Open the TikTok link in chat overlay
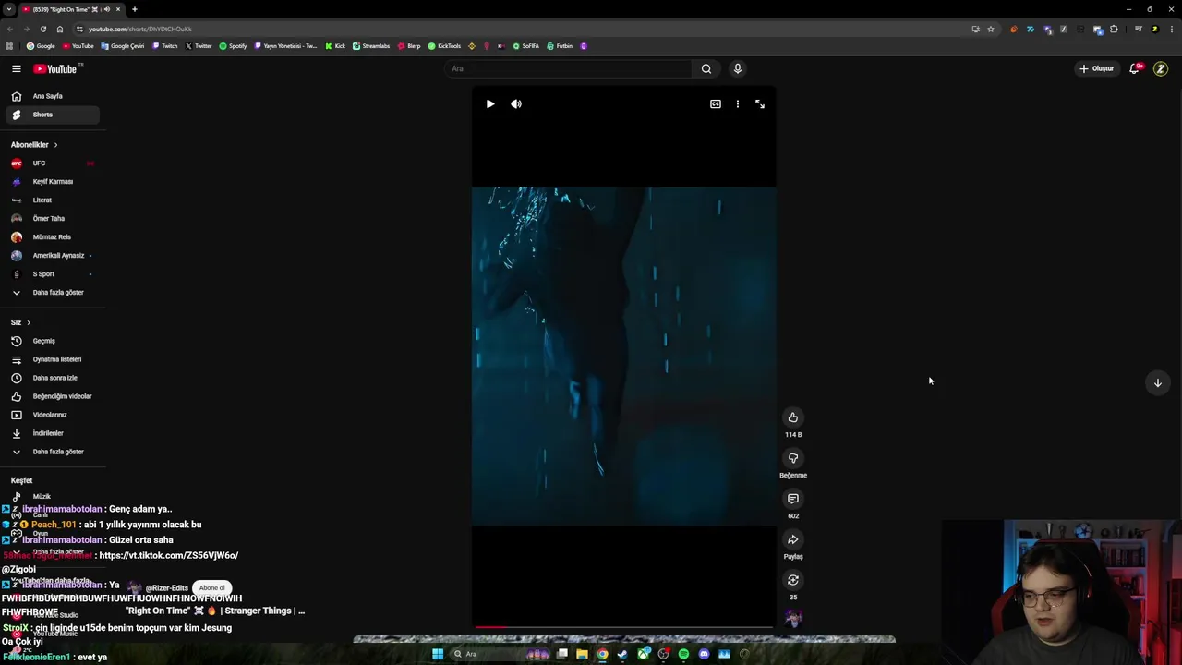Screen dimensions: 1182x665 click(x=168, y=555)
